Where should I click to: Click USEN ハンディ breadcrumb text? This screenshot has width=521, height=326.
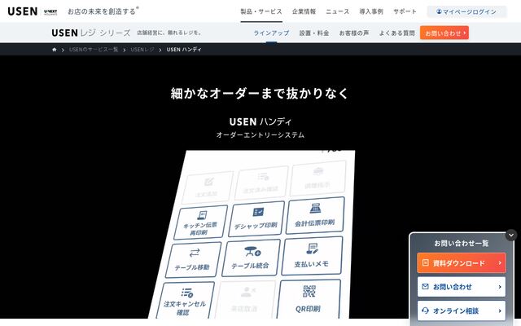pos(184,50)
